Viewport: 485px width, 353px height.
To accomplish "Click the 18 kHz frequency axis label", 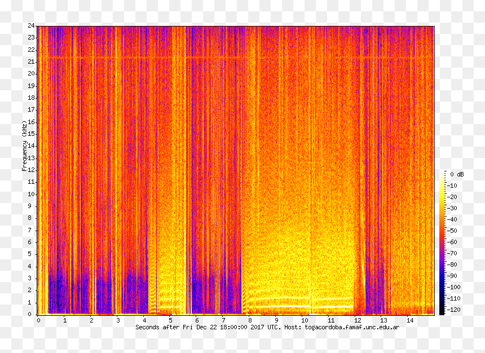I will tap(31, 98).
